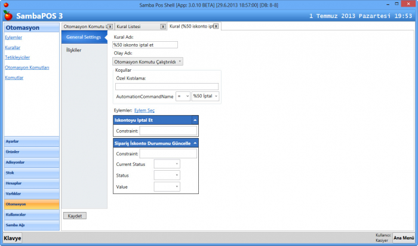Close the Kural Listesi tab

point(163,27)
